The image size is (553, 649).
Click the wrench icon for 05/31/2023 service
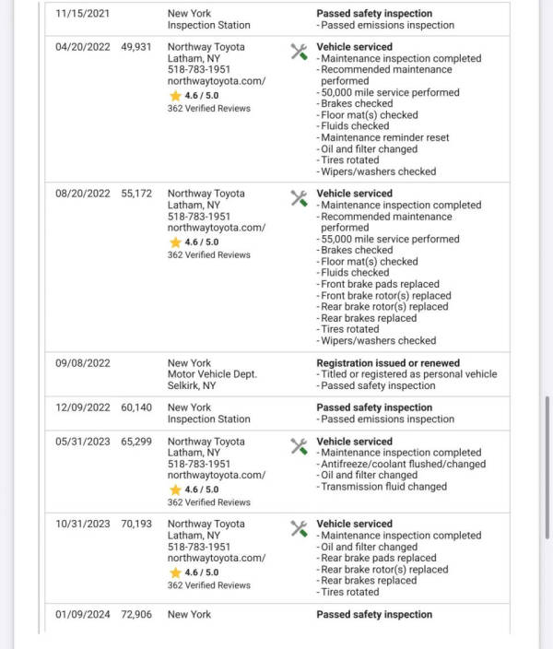click(299, 446)
